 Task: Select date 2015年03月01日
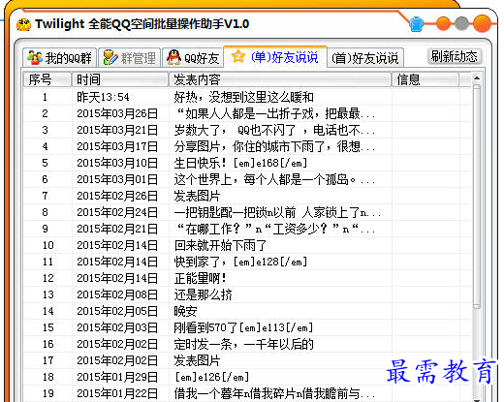117,179
